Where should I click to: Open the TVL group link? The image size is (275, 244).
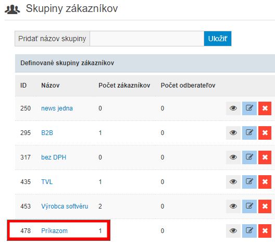pyautogui.click(x=47, y=181)
